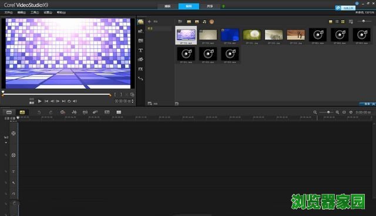Open the Media library panel
This screenshot has height=216, width=376.
click(140, 22)
